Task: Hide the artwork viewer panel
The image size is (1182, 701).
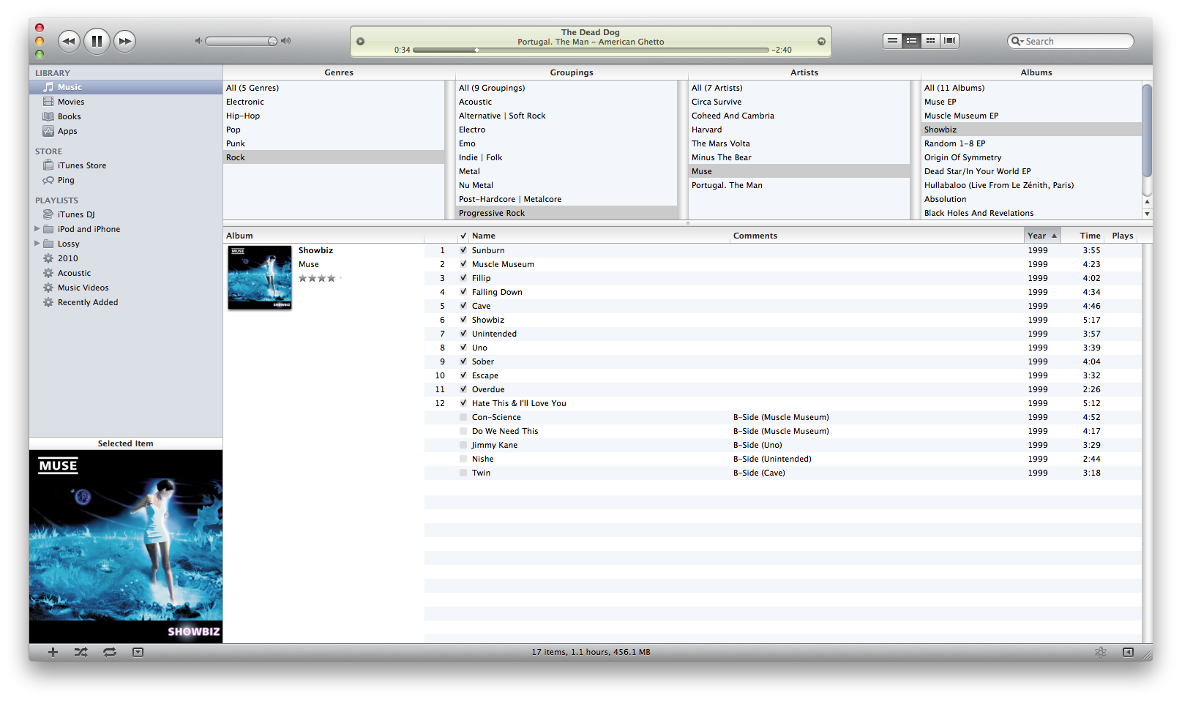Action: tap(138, 652)
